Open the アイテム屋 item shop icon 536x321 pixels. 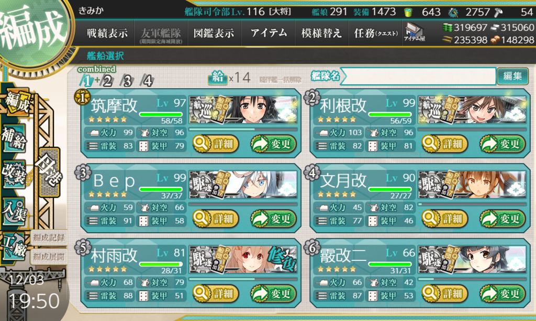point(415,32)
